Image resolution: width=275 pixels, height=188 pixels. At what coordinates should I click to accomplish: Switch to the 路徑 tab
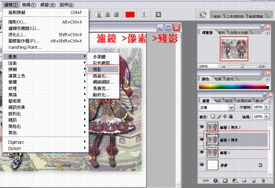pyautogui.click(x=229, y=101)
